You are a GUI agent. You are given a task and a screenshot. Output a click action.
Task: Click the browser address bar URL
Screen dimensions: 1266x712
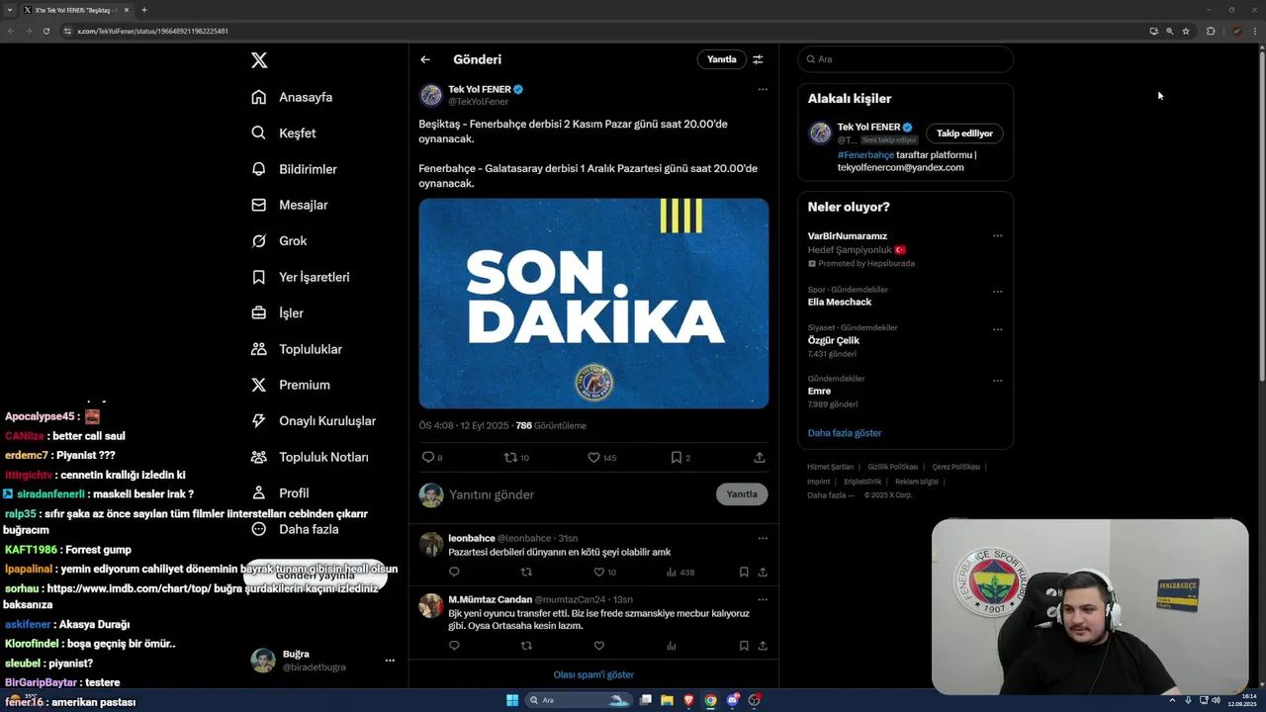[152, 31]
